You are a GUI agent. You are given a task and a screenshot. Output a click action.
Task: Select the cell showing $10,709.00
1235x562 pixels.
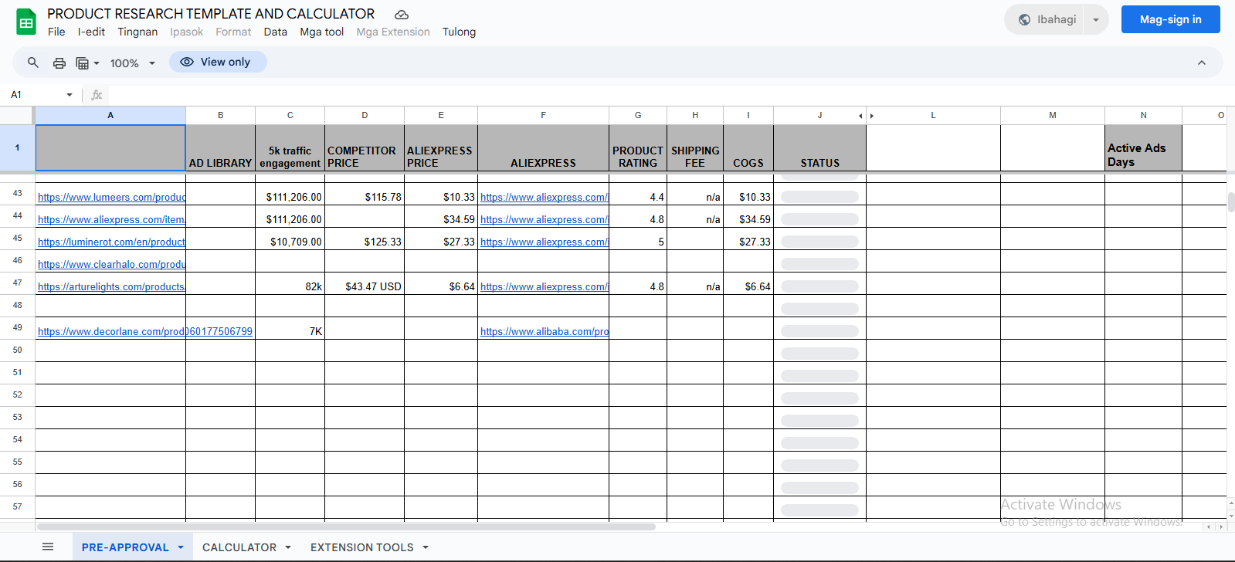tap(290, 239)
